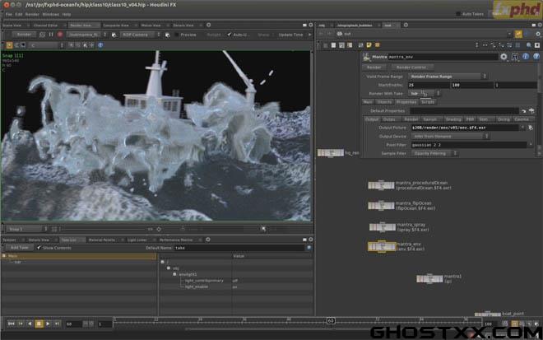The height and width of the screenshot is (340, 543).
Task: Click the camera icon right of the ROP dropdown
Action: click(114, 35)
